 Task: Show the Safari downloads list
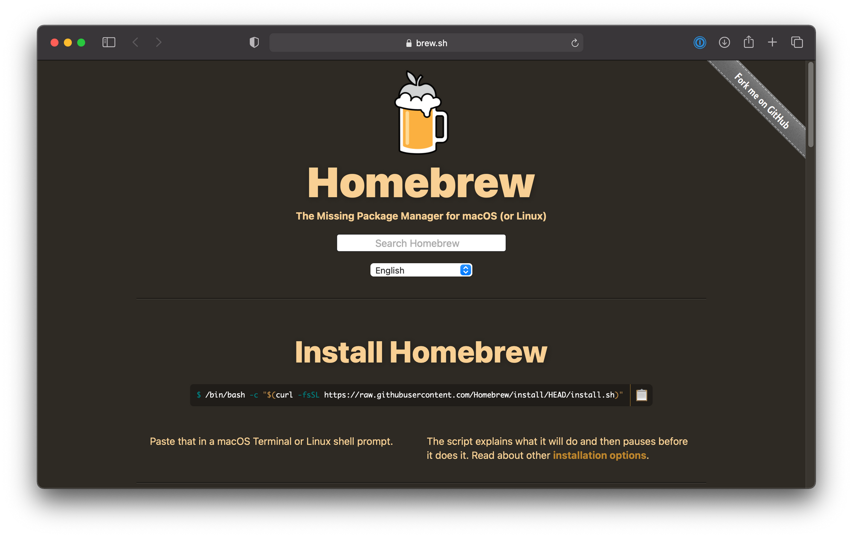724,42
